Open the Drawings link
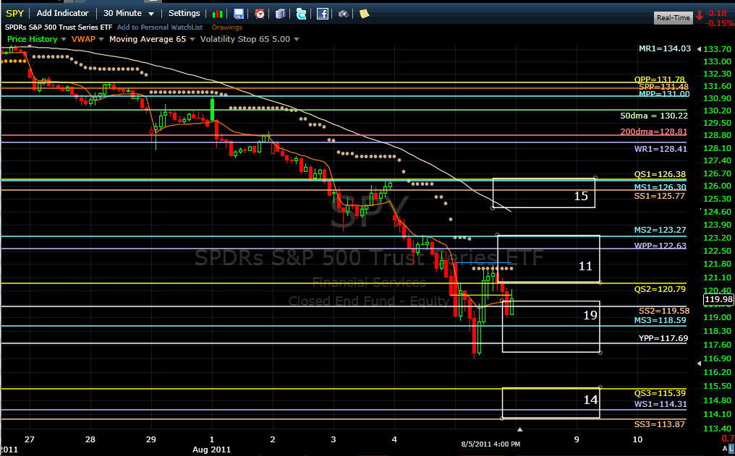Screen dimensions: 735x456 click(x=227, y=27)
